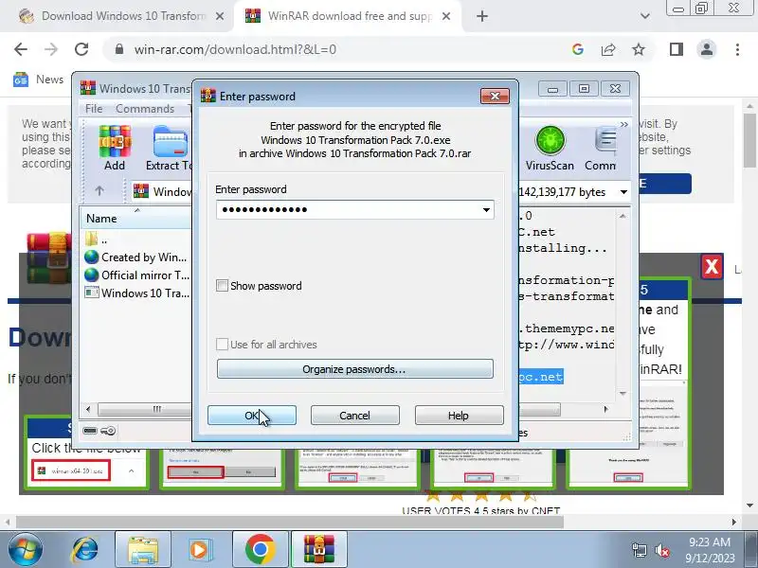Open the password history dropdown arrow
758x568 pixels.
(486, 209)
